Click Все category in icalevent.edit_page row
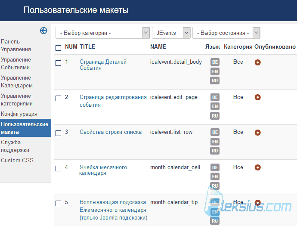 point(238,97)
